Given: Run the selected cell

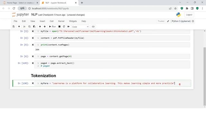Looking at the screenshot, I should pos(52,26).
